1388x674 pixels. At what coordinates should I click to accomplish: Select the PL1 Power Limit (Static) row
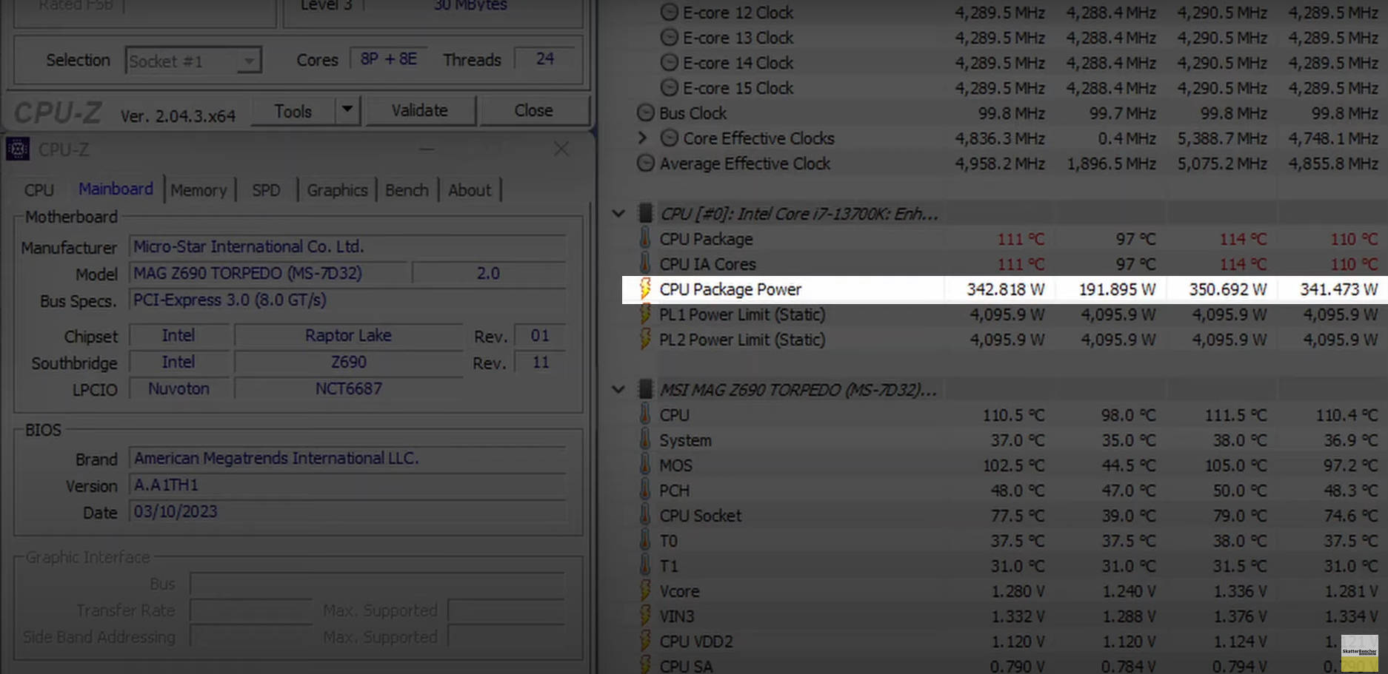(1004, 314)
